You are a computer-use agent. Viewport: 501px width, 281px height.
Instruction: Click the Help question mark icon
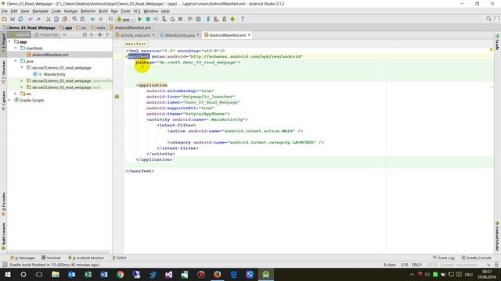242,19
